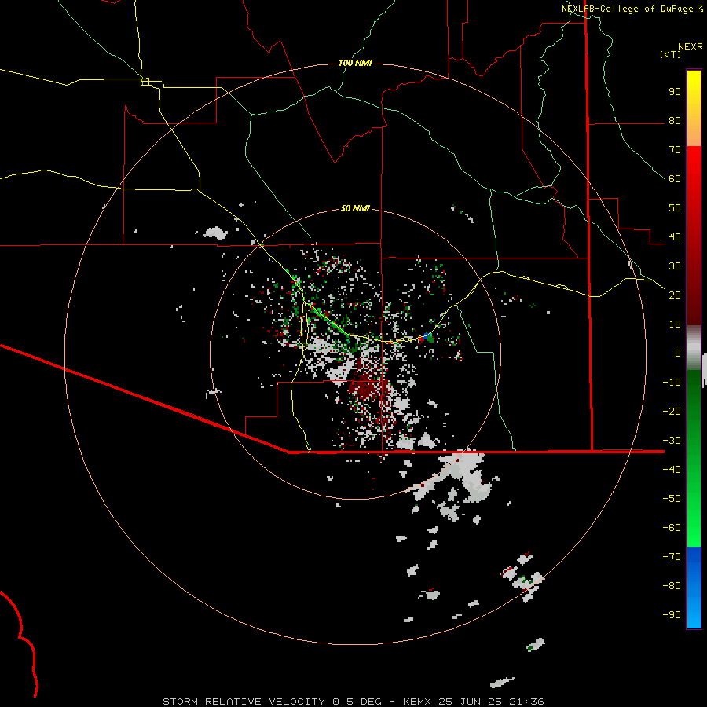Select the 100 NMI range ring label

[x=355, y=63]
